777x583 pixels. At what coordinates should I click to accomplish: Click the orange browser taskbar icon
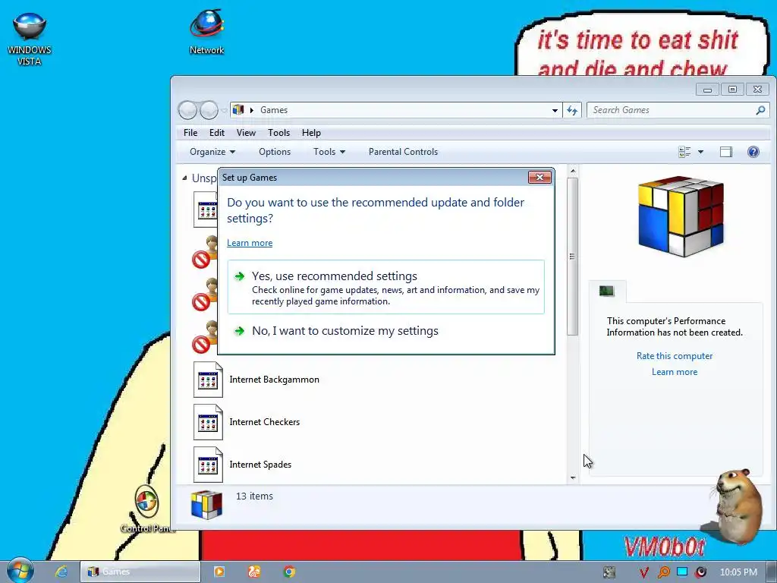pyautogui.click(x=254, y=572)
